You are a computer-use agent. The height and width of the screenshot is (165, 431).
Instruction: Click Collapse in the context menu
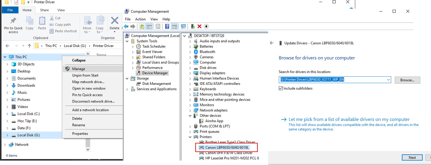pyautogui.click(x=92, y=60)
